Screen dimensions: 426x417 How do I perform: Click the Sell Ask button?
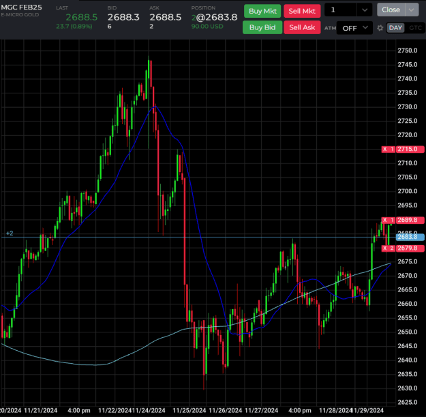pos(302,27)
